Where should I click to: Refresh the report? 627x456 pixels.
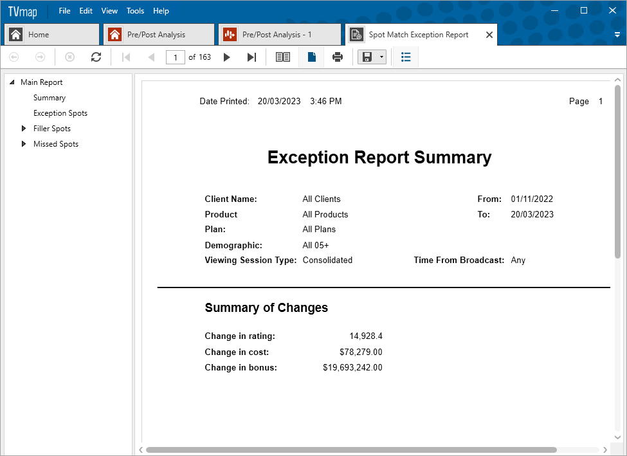(96, 57)
